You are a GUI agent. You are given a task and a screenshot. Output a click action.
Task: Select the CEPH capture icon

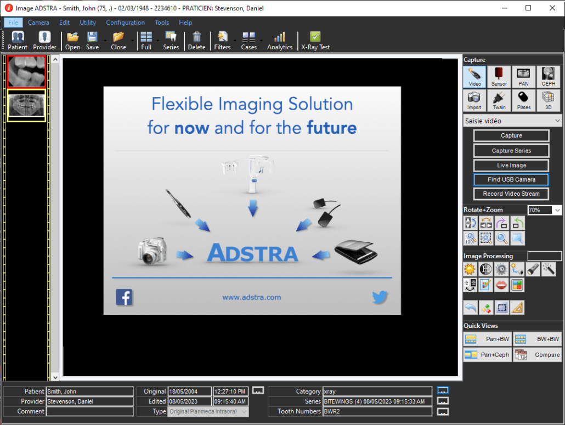tap(547, 77)
